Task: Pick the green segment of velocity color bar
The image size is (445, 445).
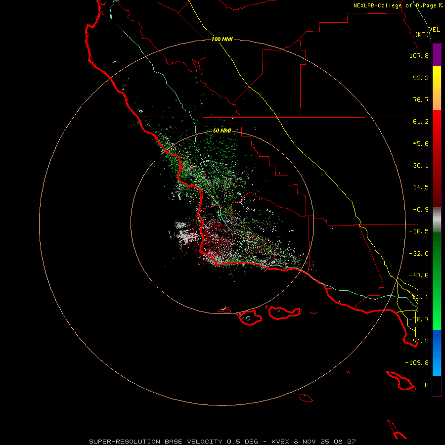Action: click(437, 281)
